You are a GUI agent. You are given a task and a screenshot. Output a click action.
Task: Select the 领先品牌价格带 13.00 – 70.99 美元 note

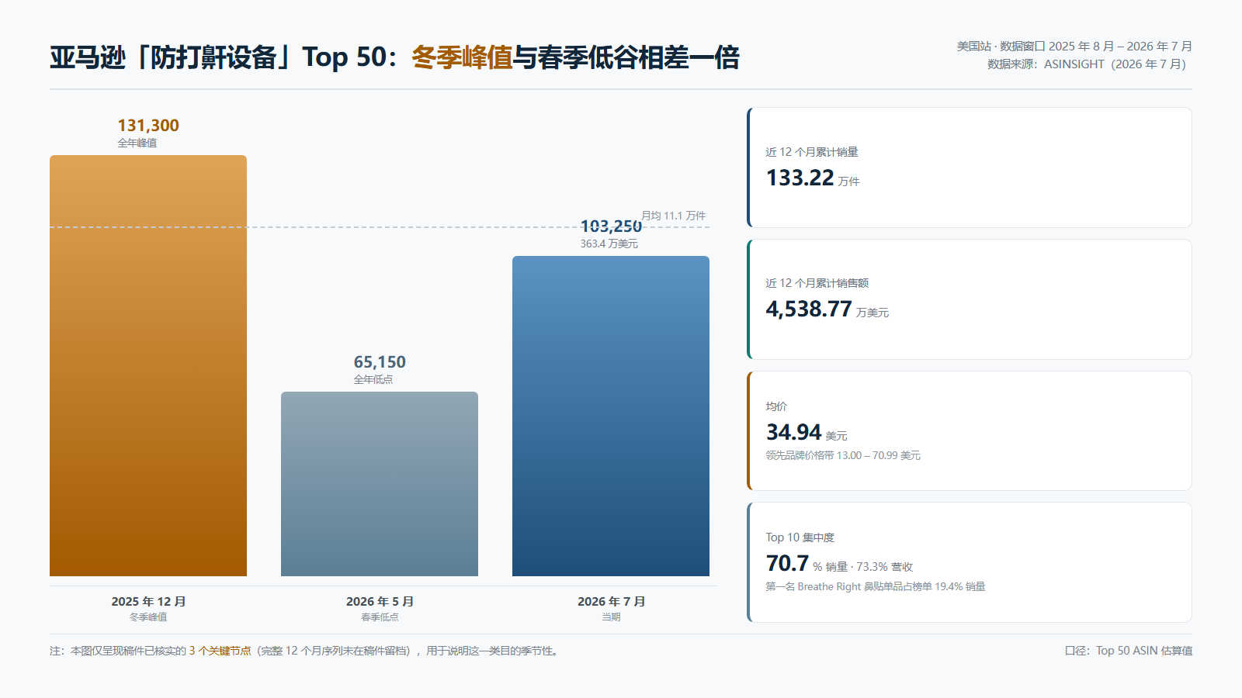[x=843, y=455]
